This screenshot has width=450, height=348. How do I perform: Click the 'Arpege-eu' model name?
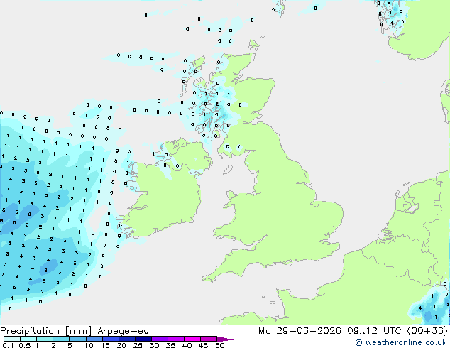(123, 331)
